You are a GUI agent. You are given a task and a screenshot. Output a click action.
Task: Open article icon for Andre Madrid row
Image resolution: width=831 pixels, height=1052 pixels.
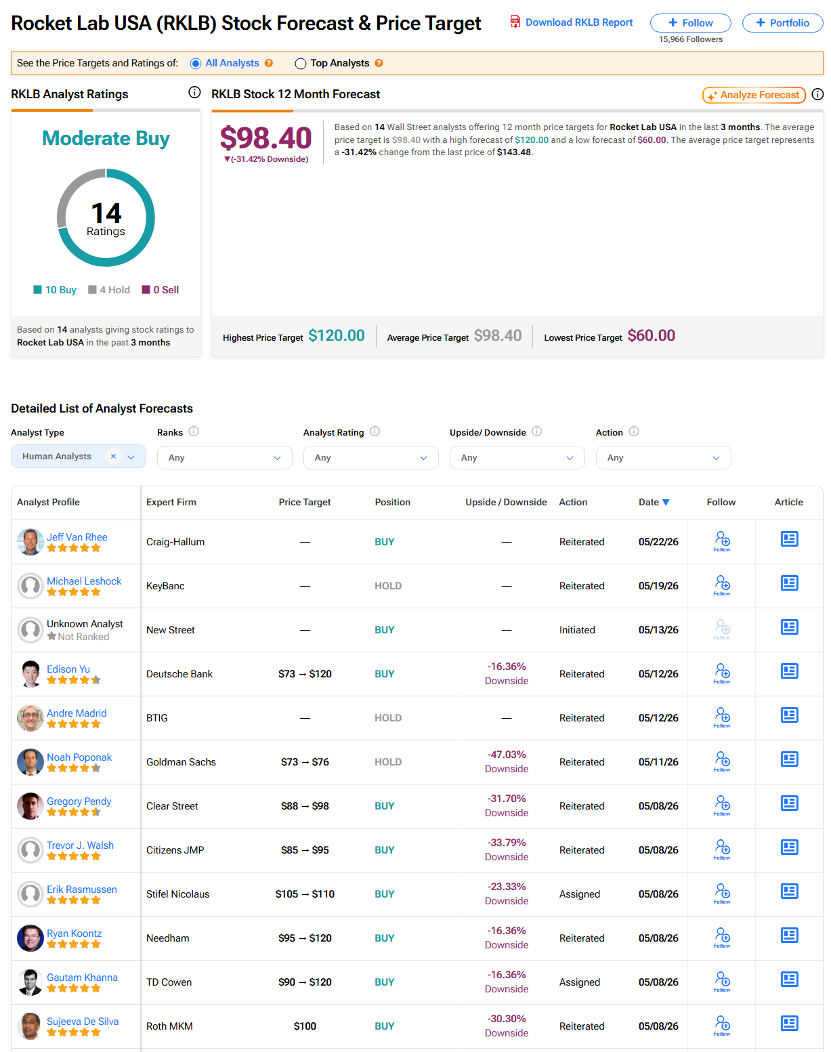pos(789,715)
